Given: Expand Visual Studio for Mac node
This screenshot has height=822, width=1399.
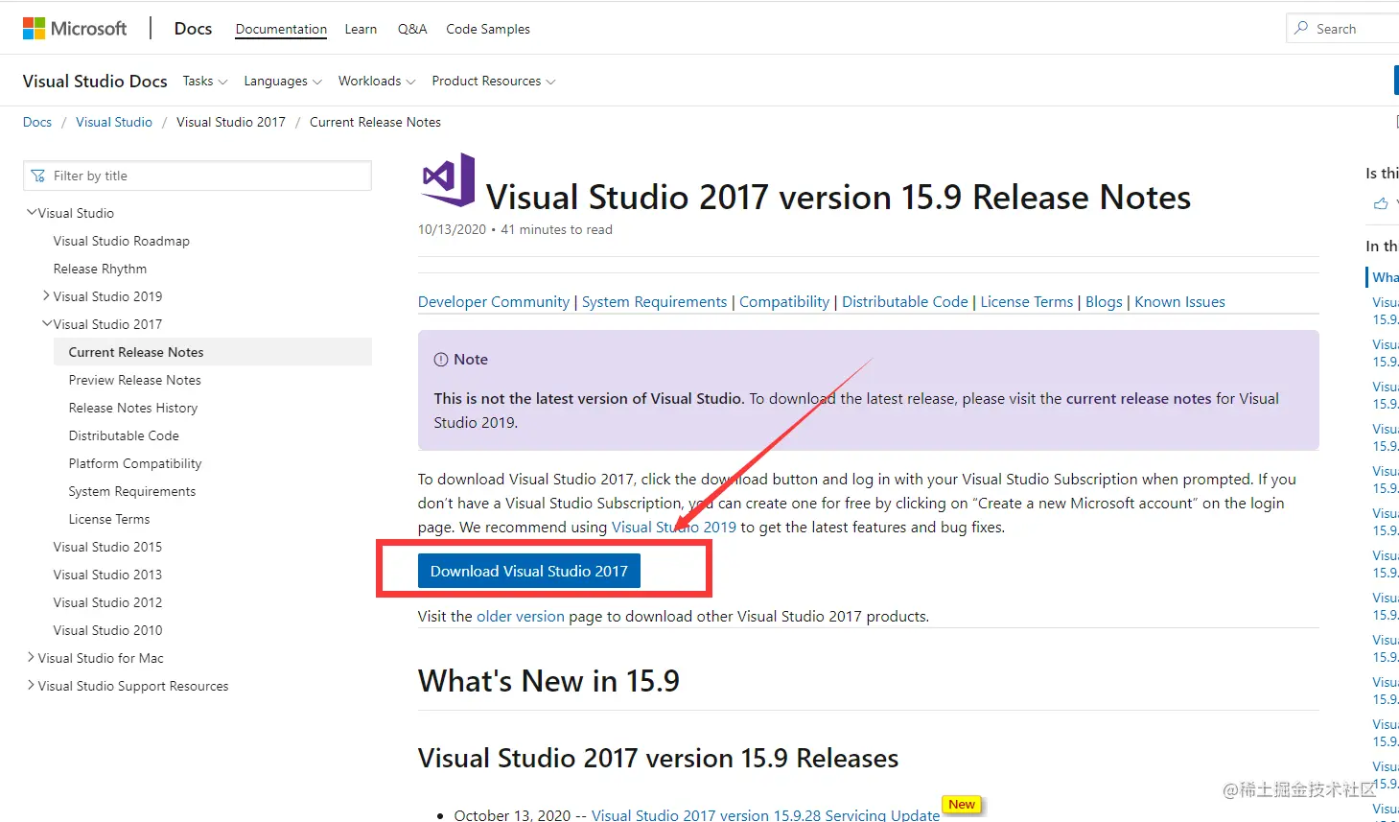Looking at the screenshot, I should point(31,657).
